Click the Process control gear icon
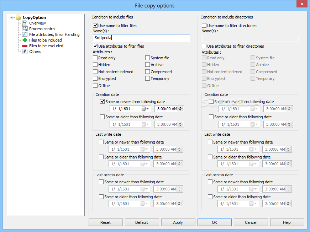This screenshot has height=232, width=310. point(25,29)
